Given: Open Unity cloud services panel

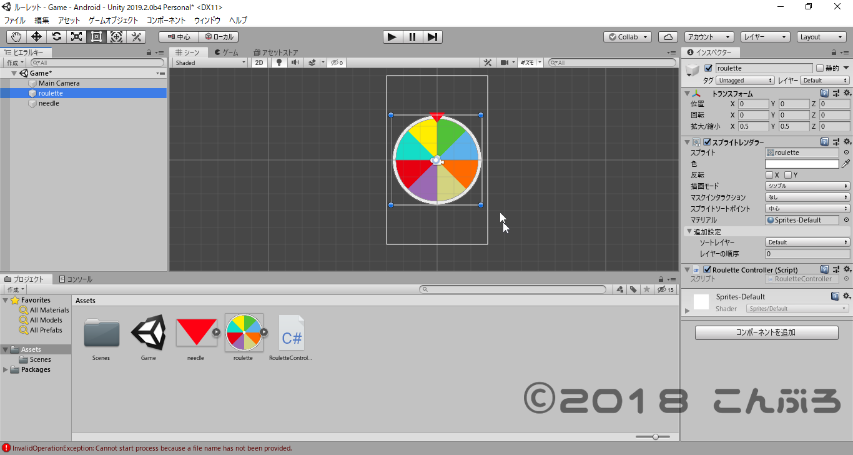Looking at the screenshot, I should (668, 36).
